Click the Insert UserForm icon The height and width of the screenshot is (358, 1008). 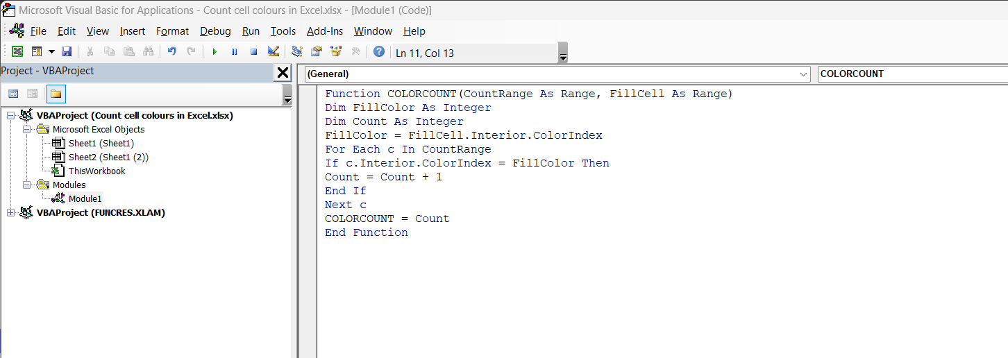click(37, 52)
